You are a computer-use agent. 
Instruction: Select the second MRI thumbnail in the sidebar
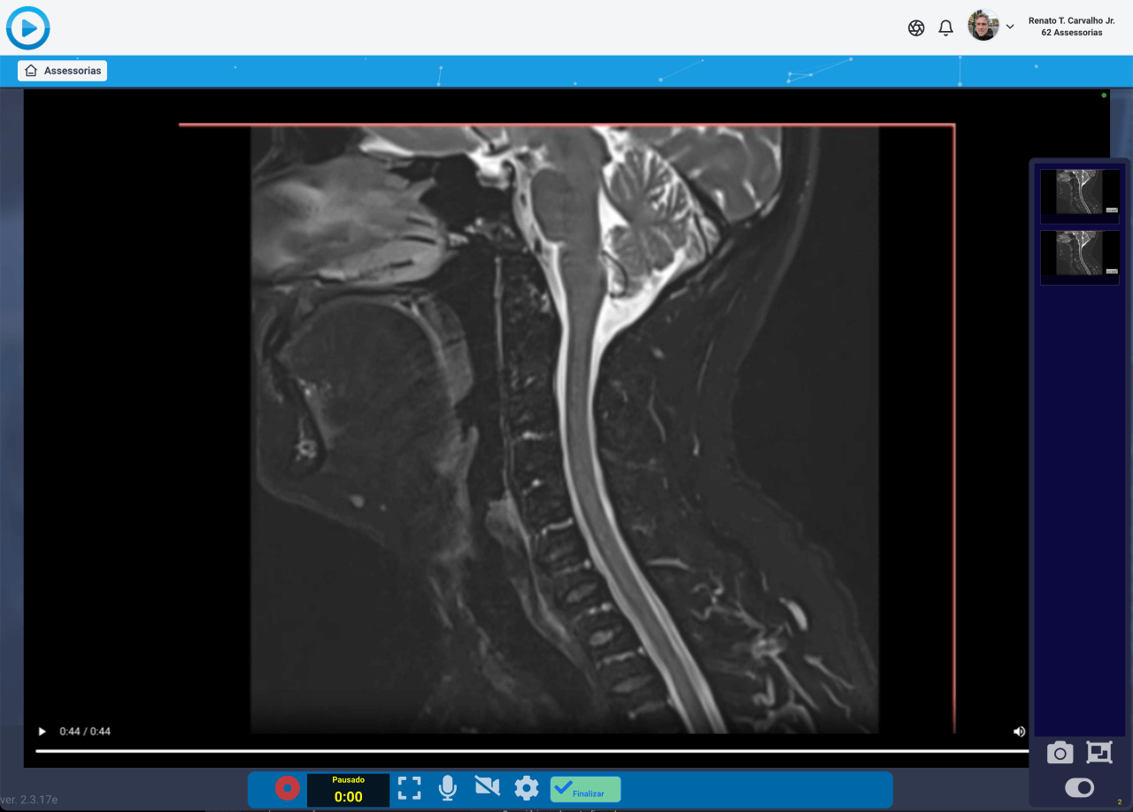1079,257
